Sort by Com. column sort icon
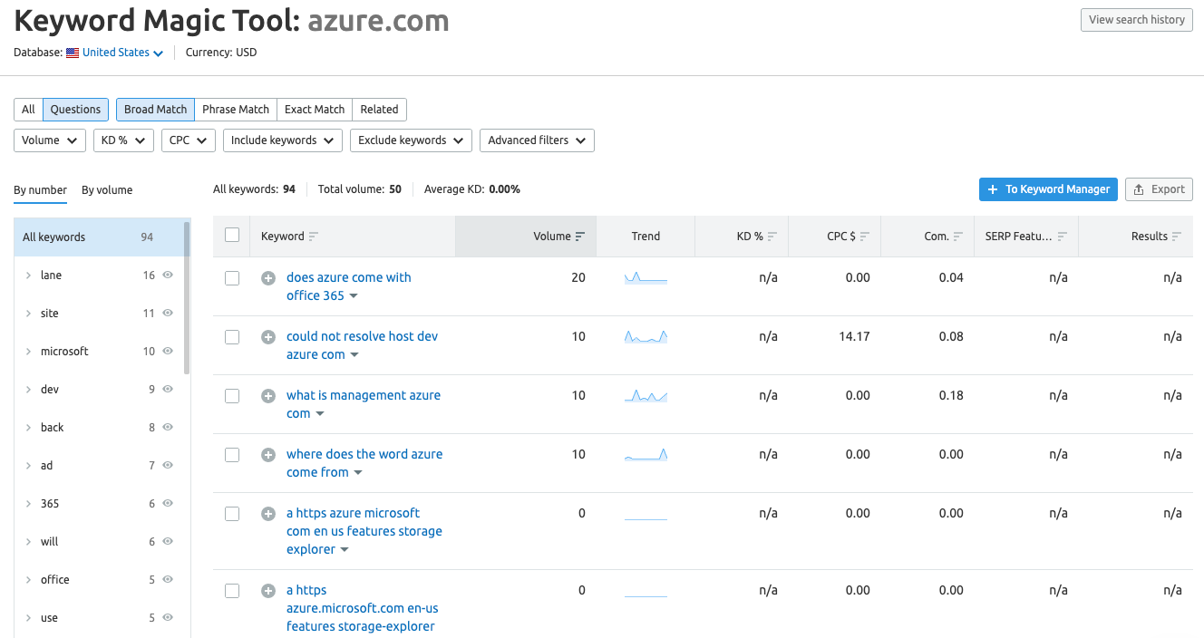This screenshot has width=1204, height=638. pyautogui.click(x=958, y=237)
